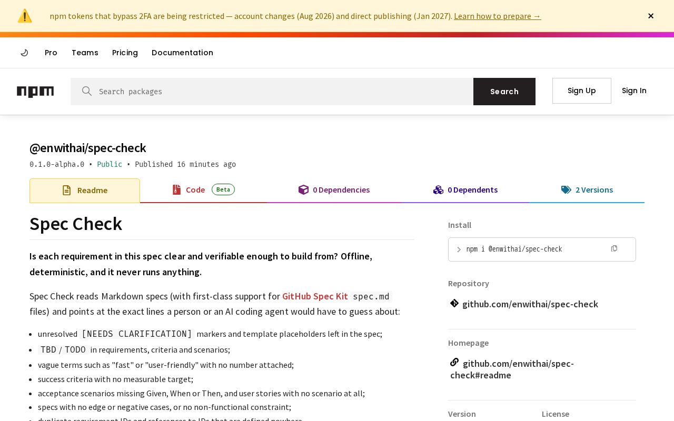Click the Beta badge on Code tab
The image size is (674, 421).
(223, 189)
